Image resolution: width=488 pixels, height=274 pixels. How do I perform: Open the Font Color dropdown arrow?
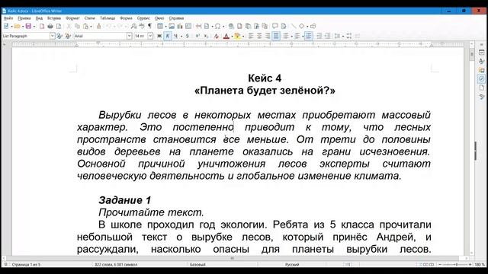click(232, 37)
